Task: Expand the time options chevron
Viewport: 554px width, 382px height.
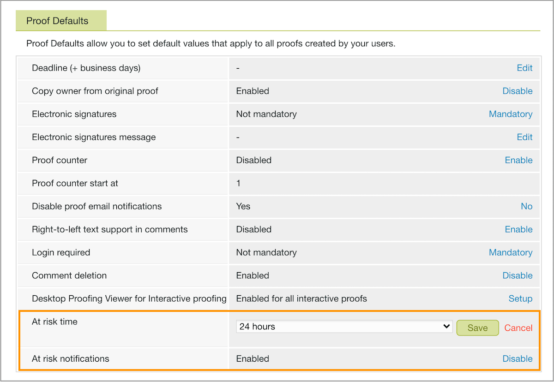Action: point(446,326)
